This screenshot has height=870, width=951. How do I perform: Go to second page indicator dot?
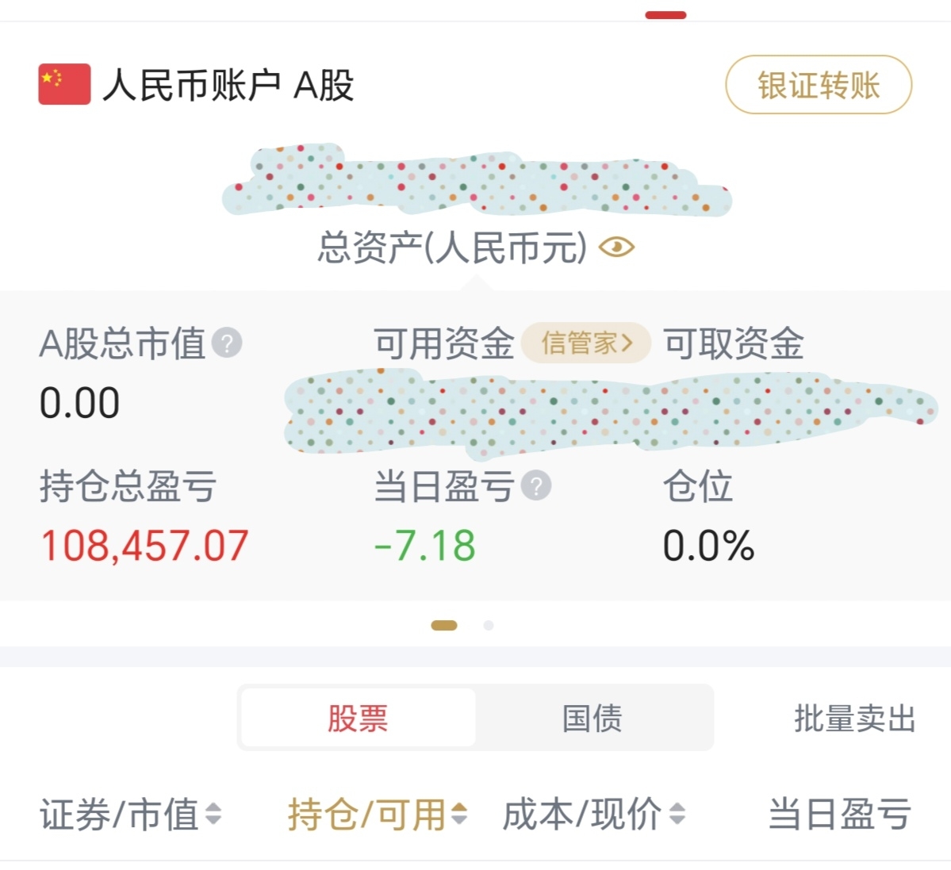[489, 626]
